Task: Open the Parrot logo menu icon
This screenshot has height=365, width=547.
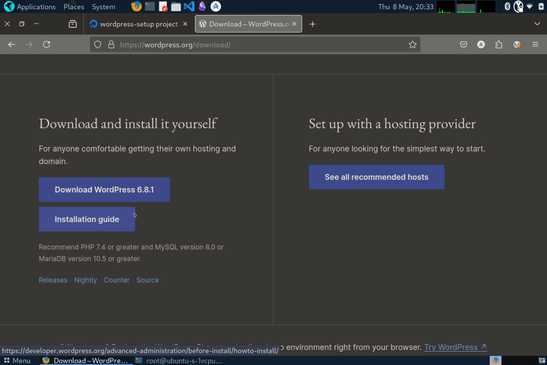Action: [x=9, y=6]
